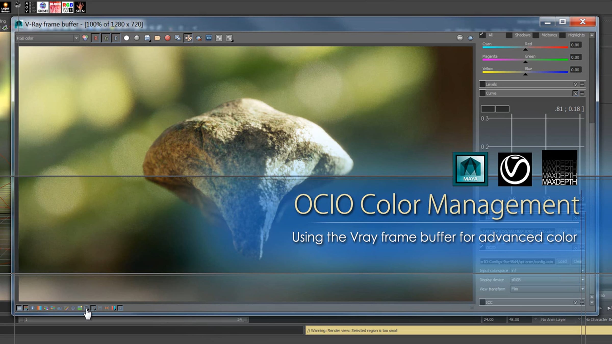Toggle the red channel R button

click(96, 38)
